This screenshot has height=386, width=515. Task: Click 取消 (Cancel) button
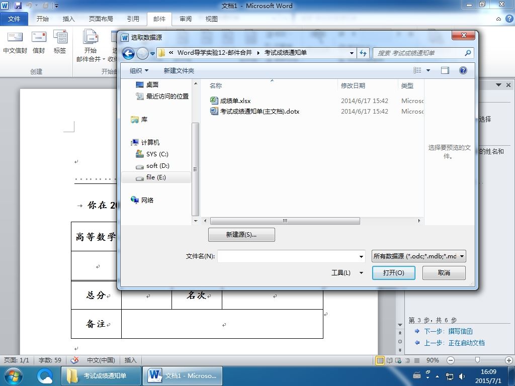[x=444, y=273]
